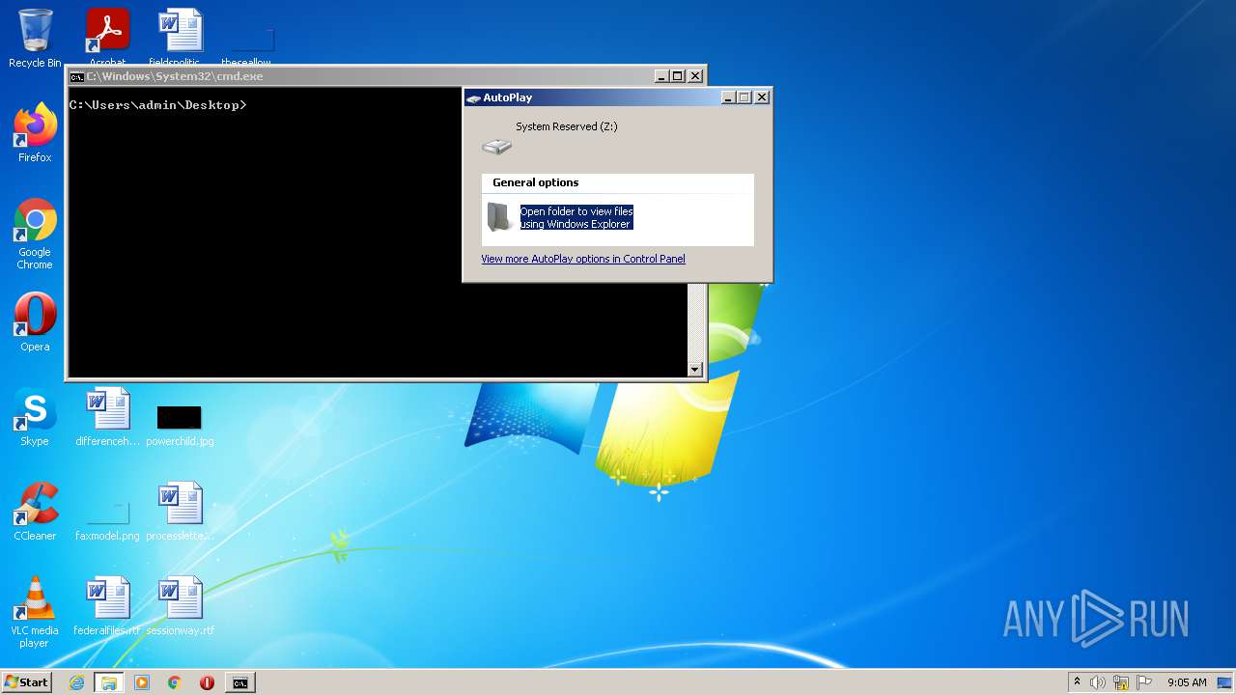Select the faxmodel.png image file
This screenshot has width=1236, height=695.
[107, 521]
